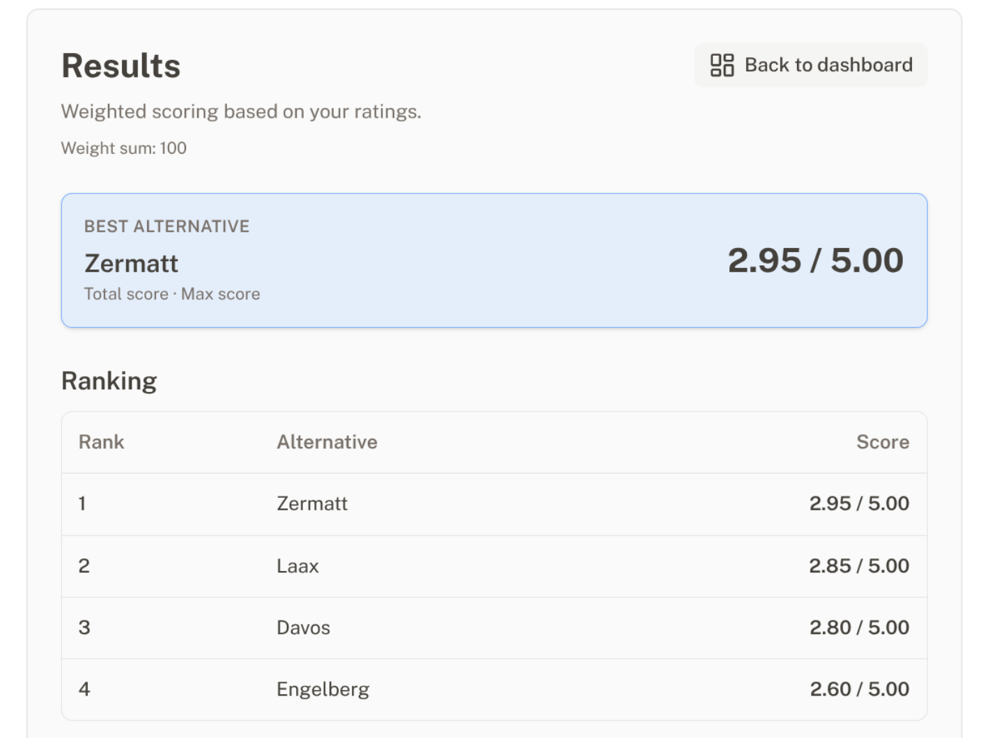Click the 2.95 / 5.00 score in the card

[815, 261]
